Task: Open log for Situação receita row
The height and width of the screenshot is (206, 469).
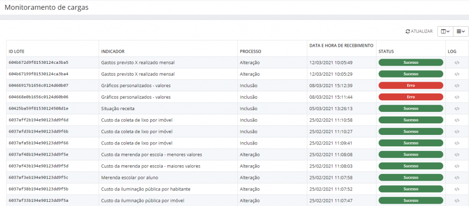Action: click(457, 109)
